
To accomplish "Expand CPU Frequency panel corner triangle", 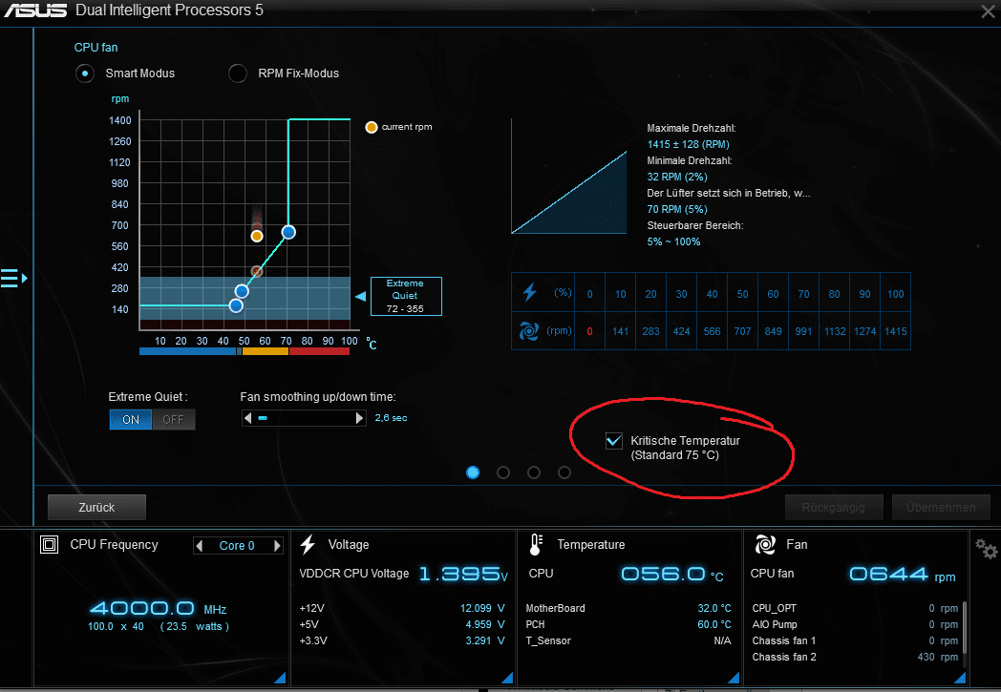I will [x=280, y=678].
